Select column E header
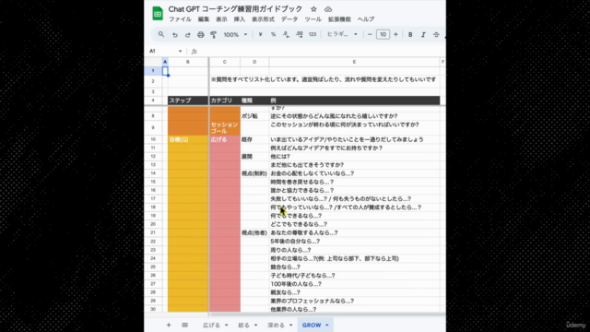Image resolution: width=590 pixels, height=332 pixels. [x=354, y=62]
